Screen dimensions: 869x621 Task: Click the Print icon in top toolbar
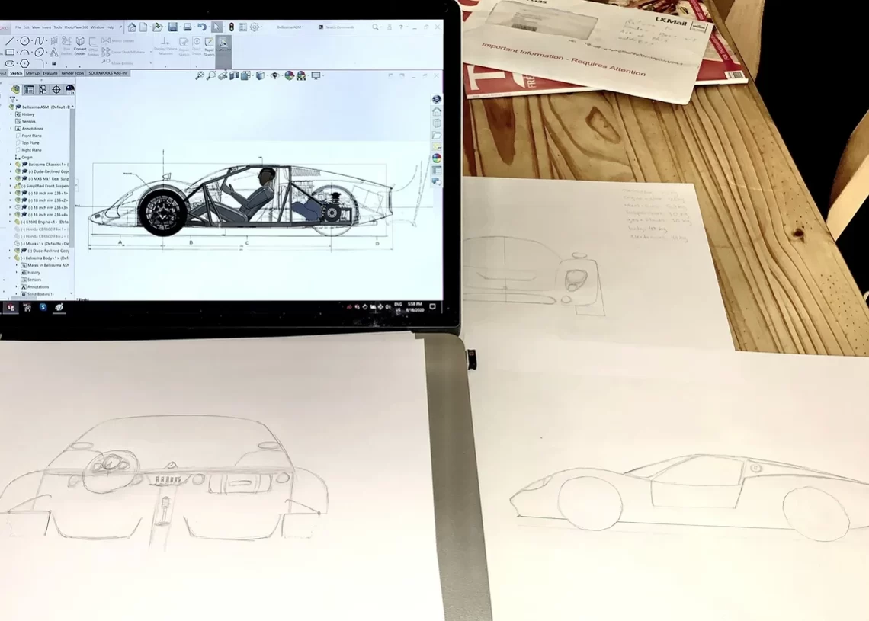pyautogui.click(x=188, y=27)
